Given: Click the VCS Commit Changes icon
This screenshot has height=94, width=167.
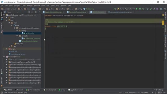Looking at the screenshot, I should point(151,9).
